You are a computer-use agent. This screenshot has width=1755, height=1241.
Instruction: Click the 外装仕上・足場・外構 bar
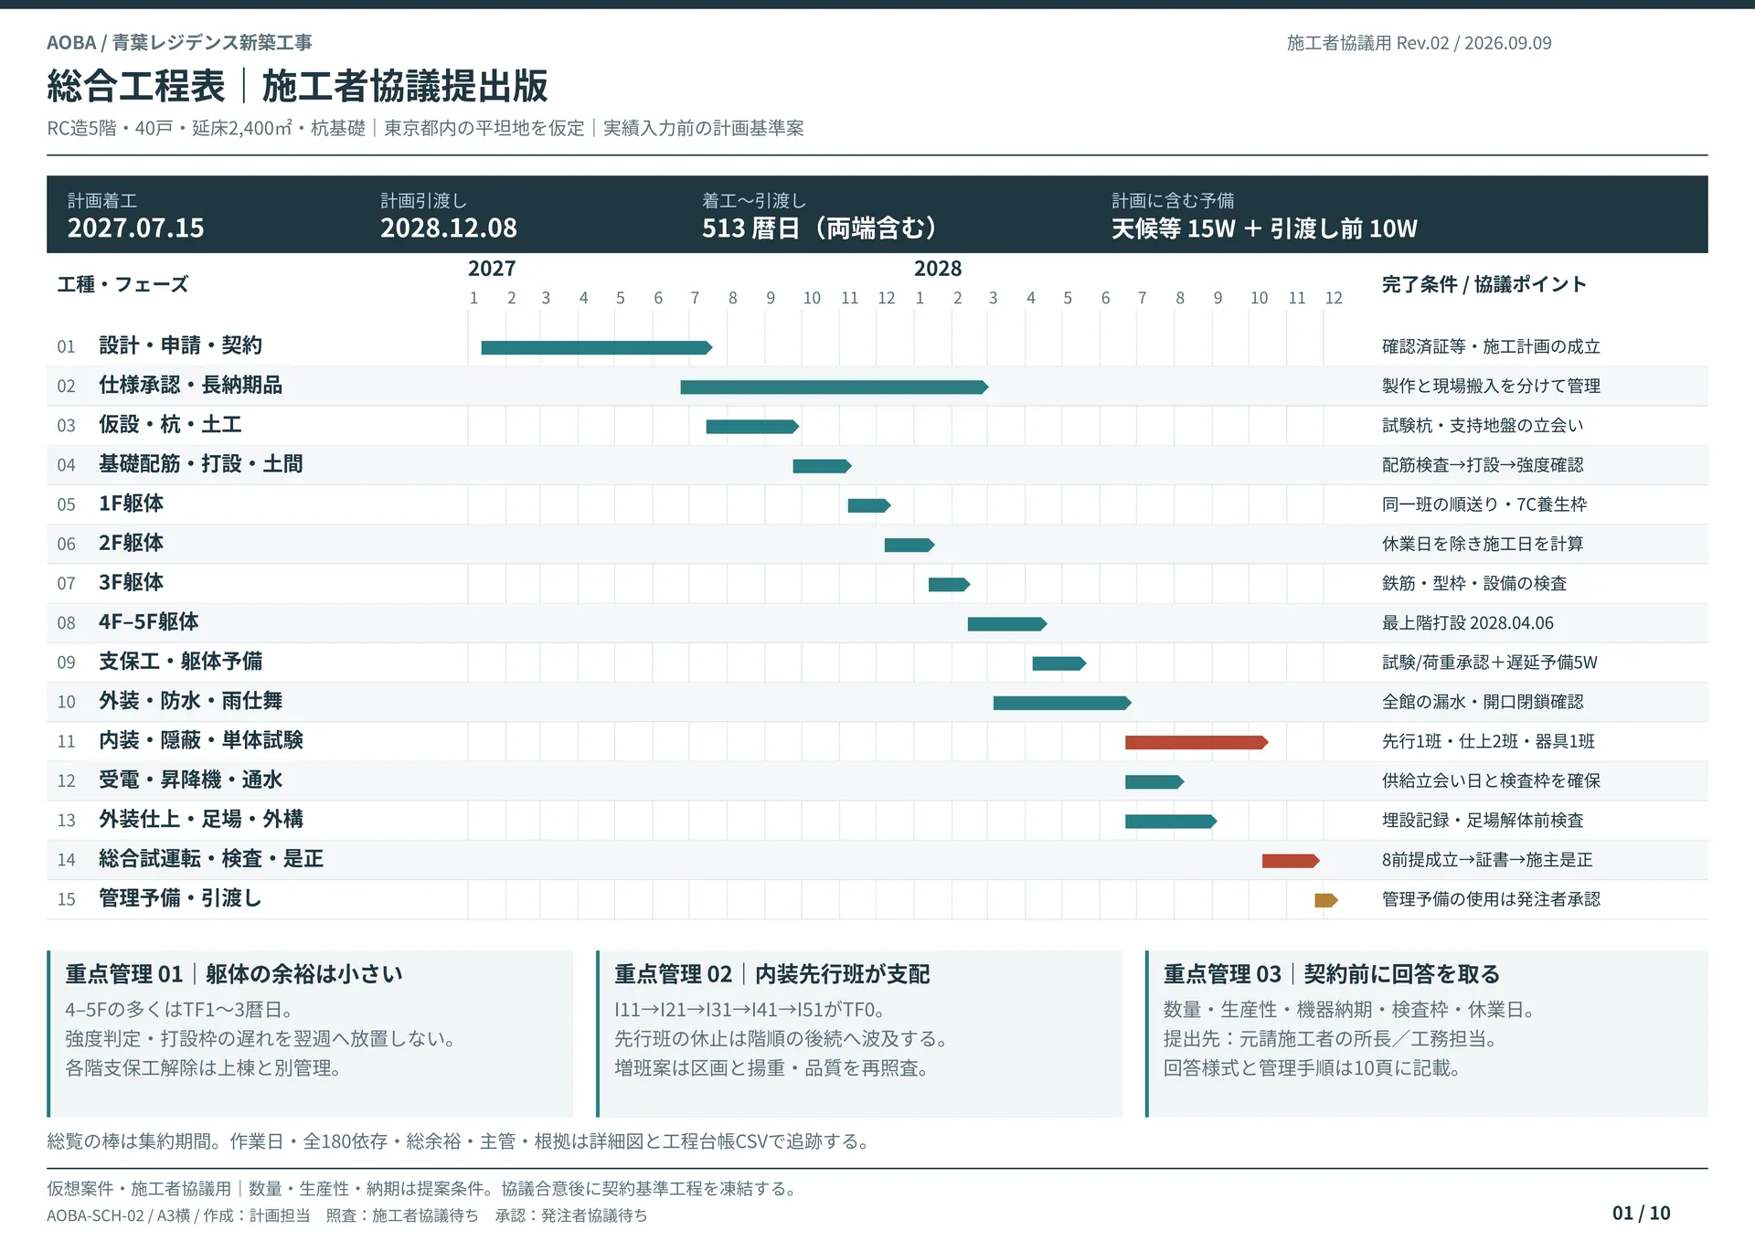coord(1171,822)
